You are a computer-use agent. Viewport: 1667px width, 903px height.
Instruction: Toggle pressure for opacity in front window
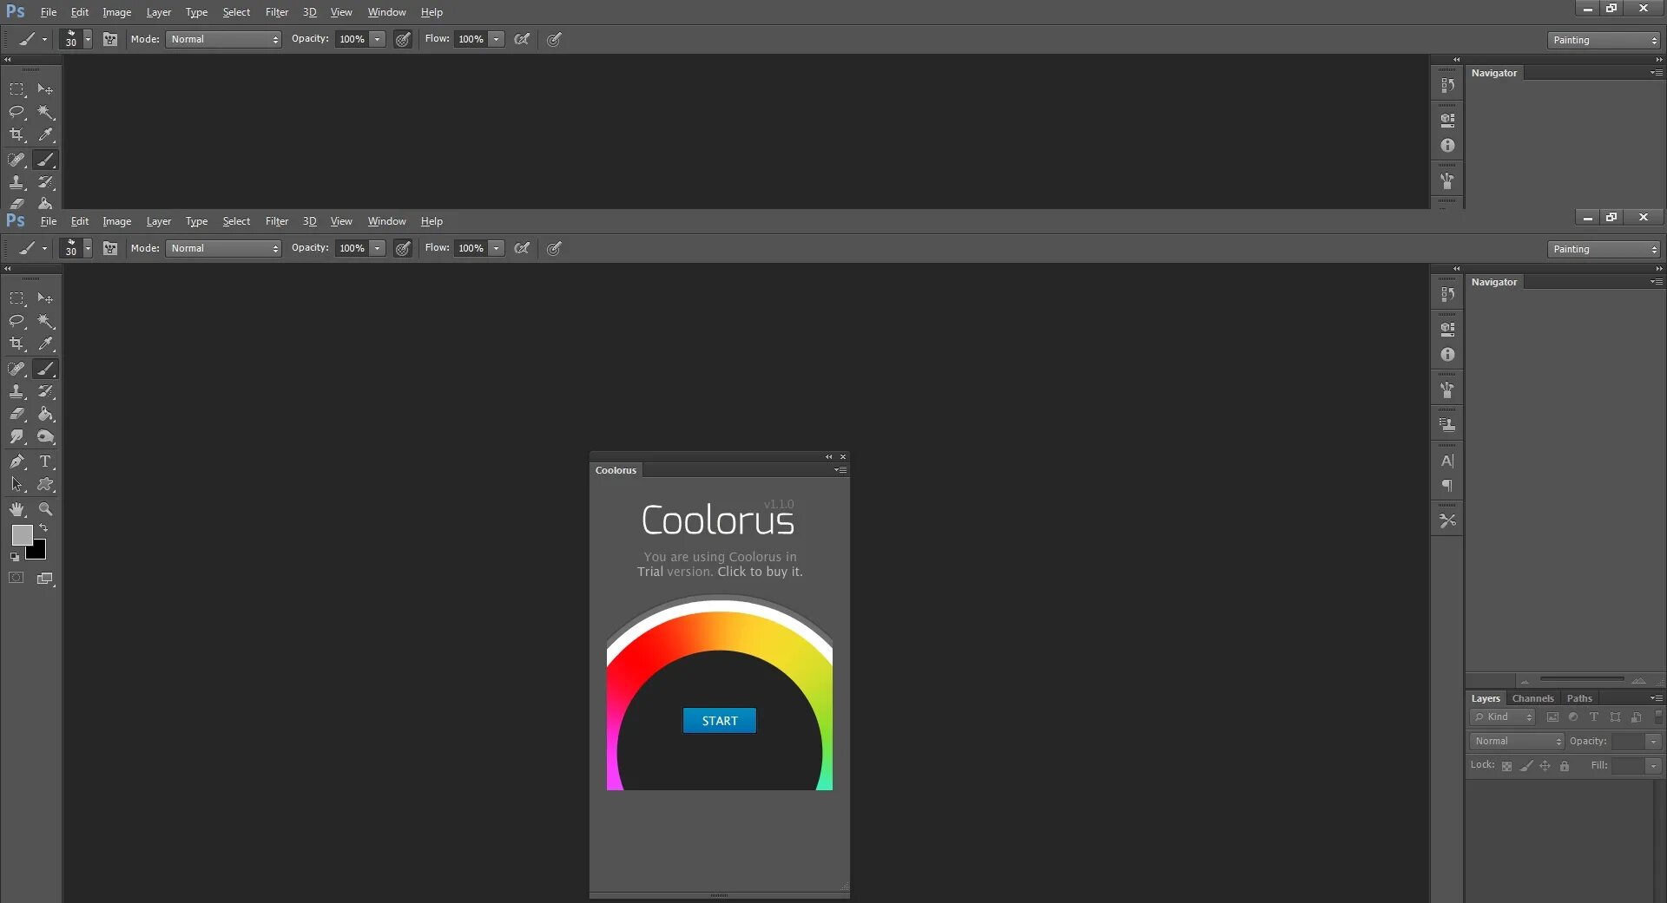(x=403, y=249)
